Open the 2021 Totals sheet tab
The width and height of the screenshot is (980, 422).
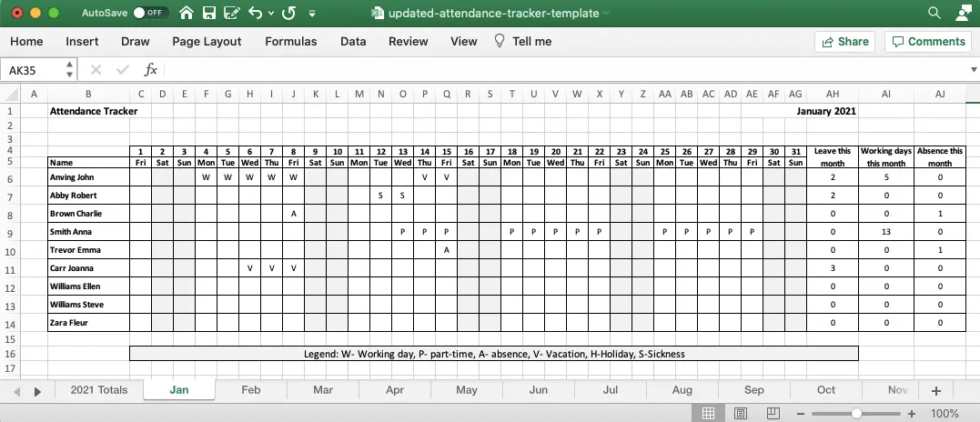[x=99, y=389]
